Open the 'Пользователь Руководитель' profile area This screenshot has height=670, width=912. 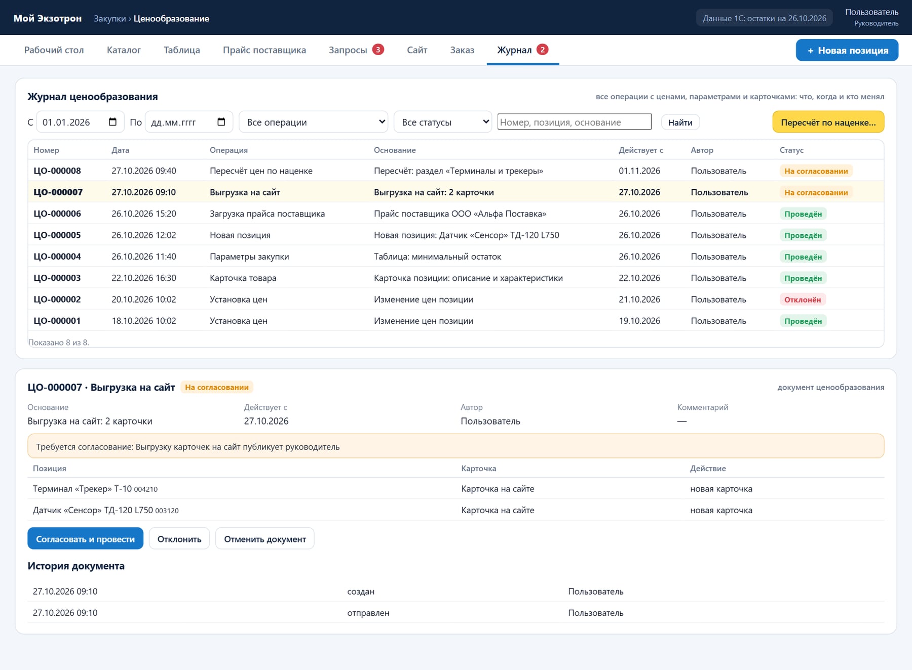point(871,17)
